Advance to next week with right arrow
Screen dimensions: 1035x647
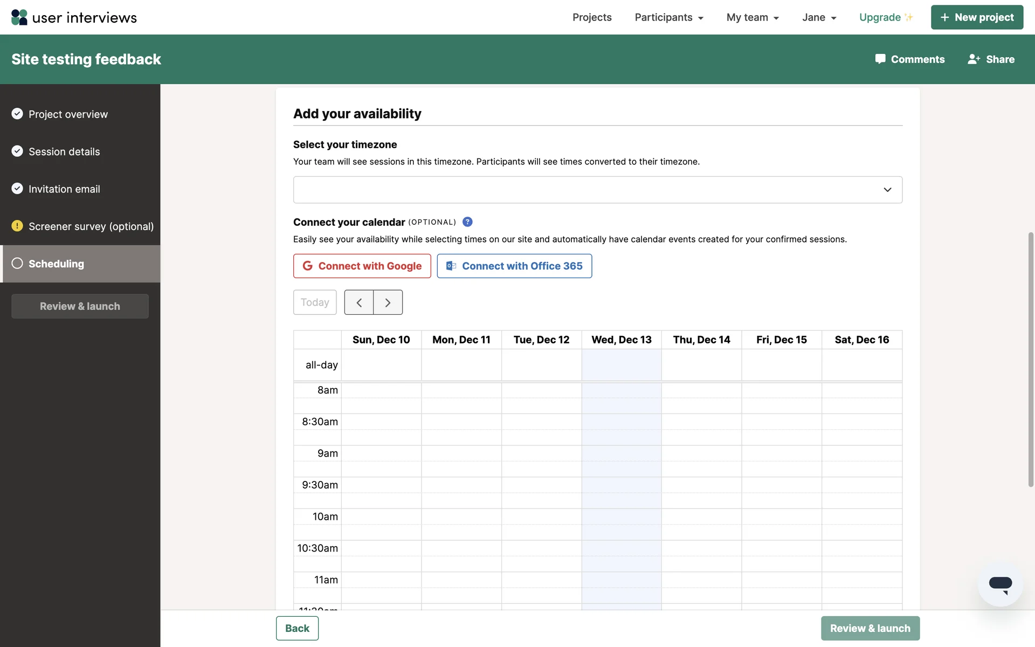click(x=388, y=302)
